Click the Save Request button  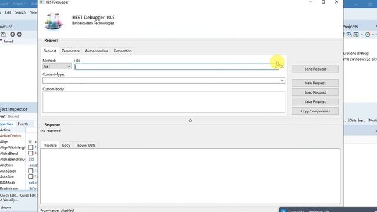[315, 102]
